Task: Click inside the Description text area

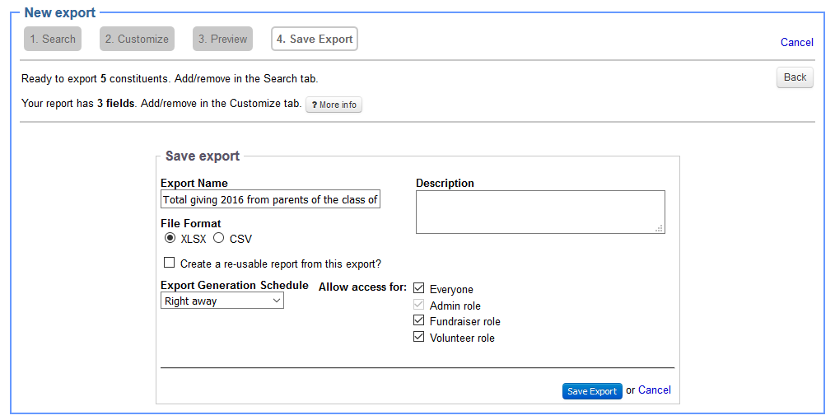Action: click(x=540, y=212)
